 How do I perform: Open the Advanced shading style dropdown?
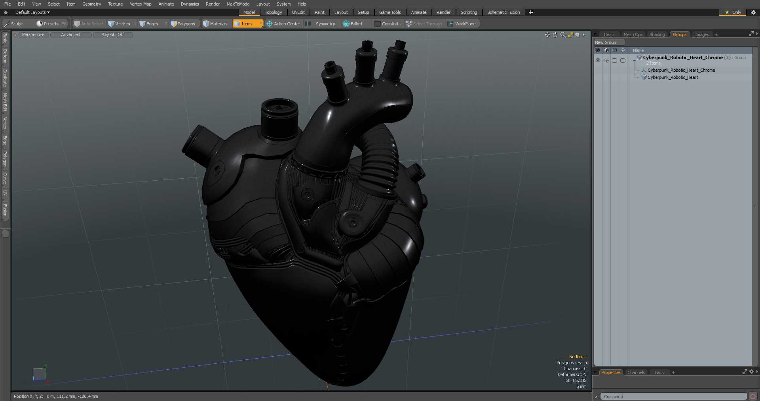70,35
